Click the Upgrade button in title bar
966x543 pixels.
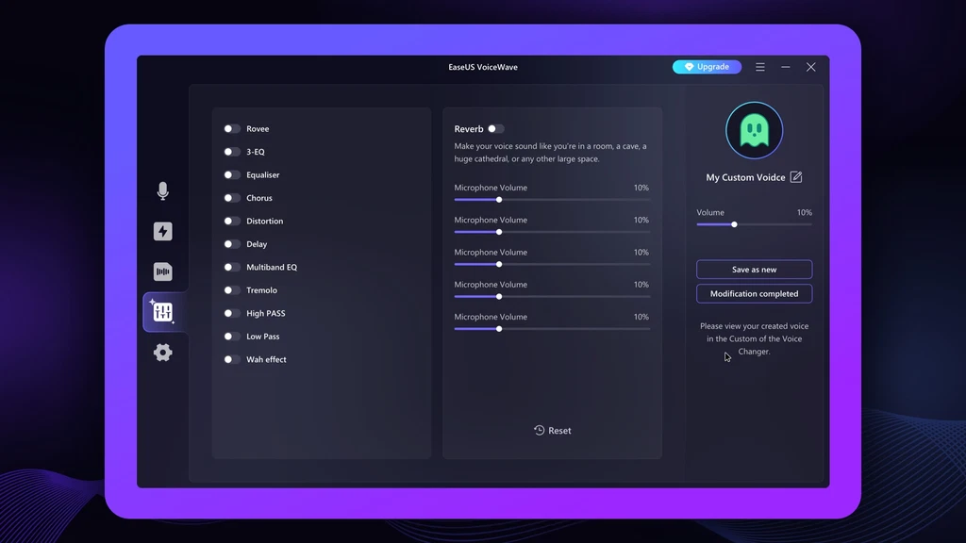pyautogui.click(x=707, y=67)
